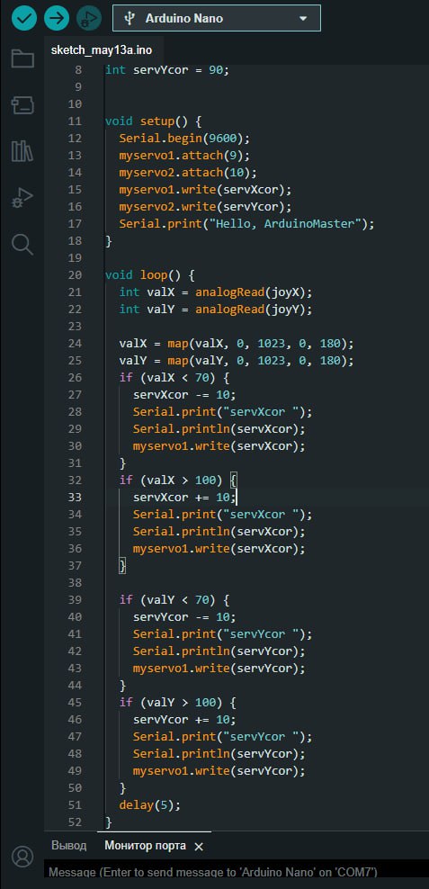The image size is (429, 889).
Task: Click the Verify sketch checkmark button
Action: click(x=23, y=18)
